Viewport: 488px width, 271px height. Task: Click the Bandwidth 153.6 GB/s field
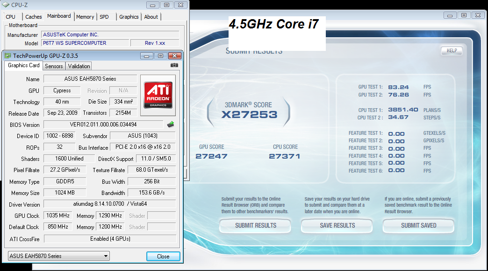pos(152,193)
